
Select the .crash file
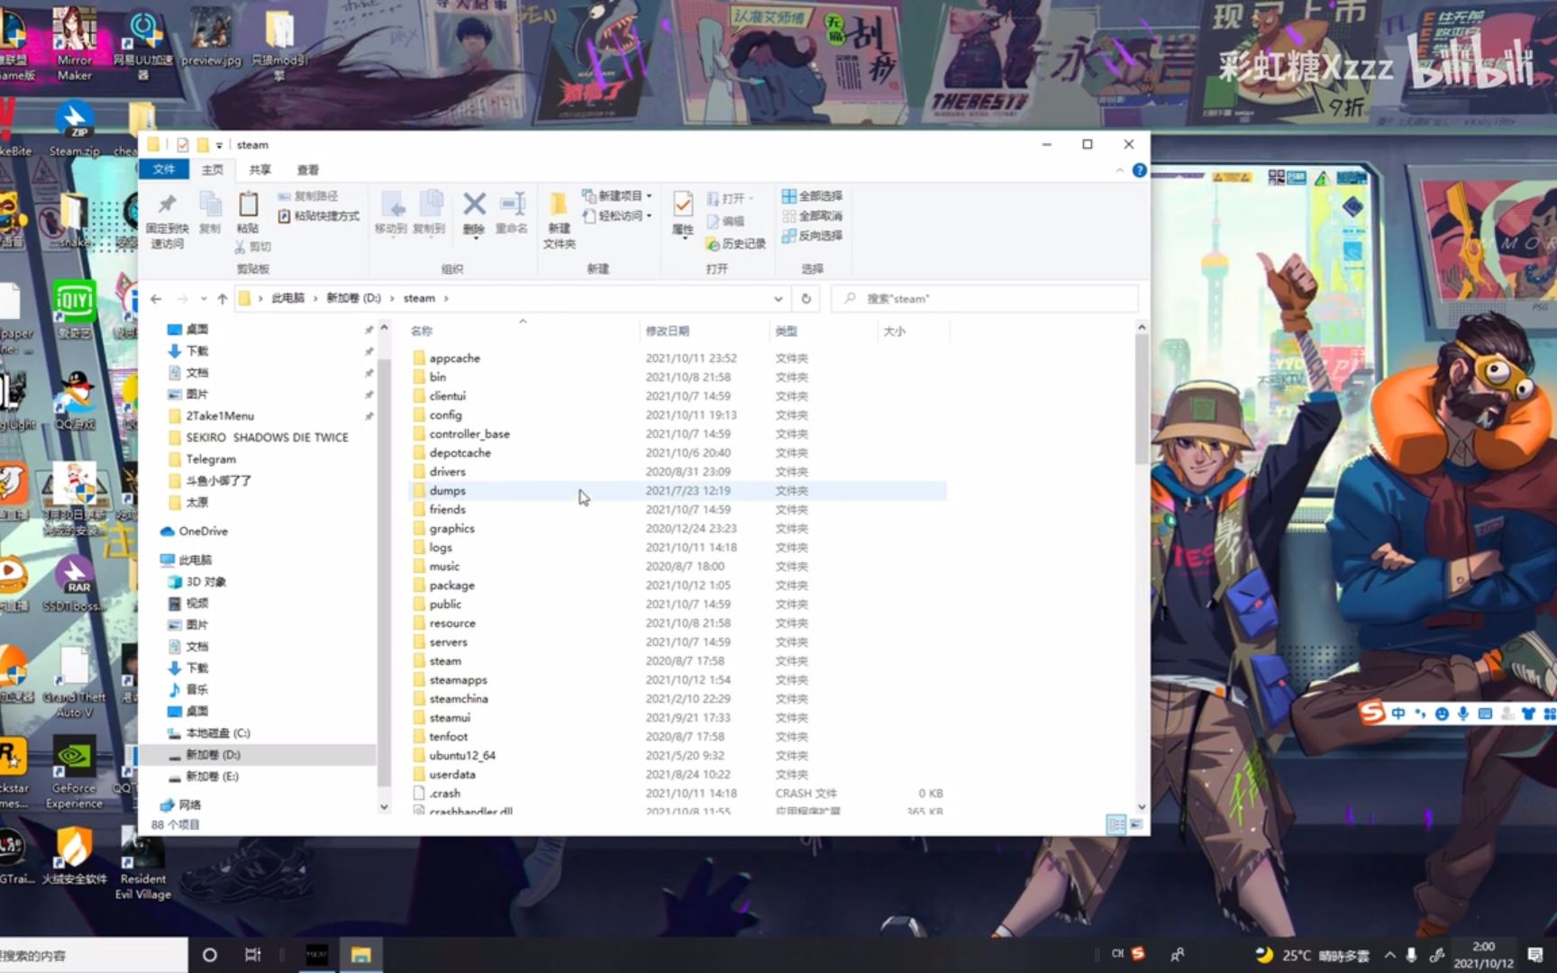(444, 793)
